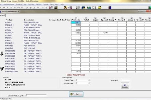Screen dimensions: 151x100
Task: Go to previous record (single left arrow)
Action: coord(8,8)
